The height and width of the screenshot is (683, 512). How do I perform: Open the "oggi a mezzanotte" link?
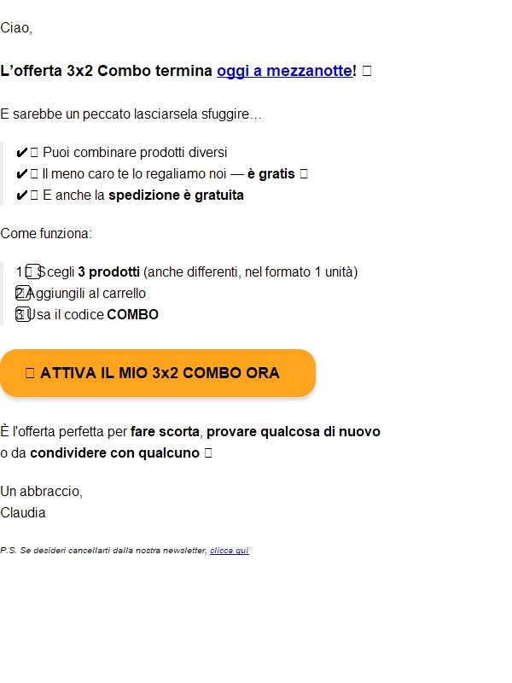tap(284, 72)
